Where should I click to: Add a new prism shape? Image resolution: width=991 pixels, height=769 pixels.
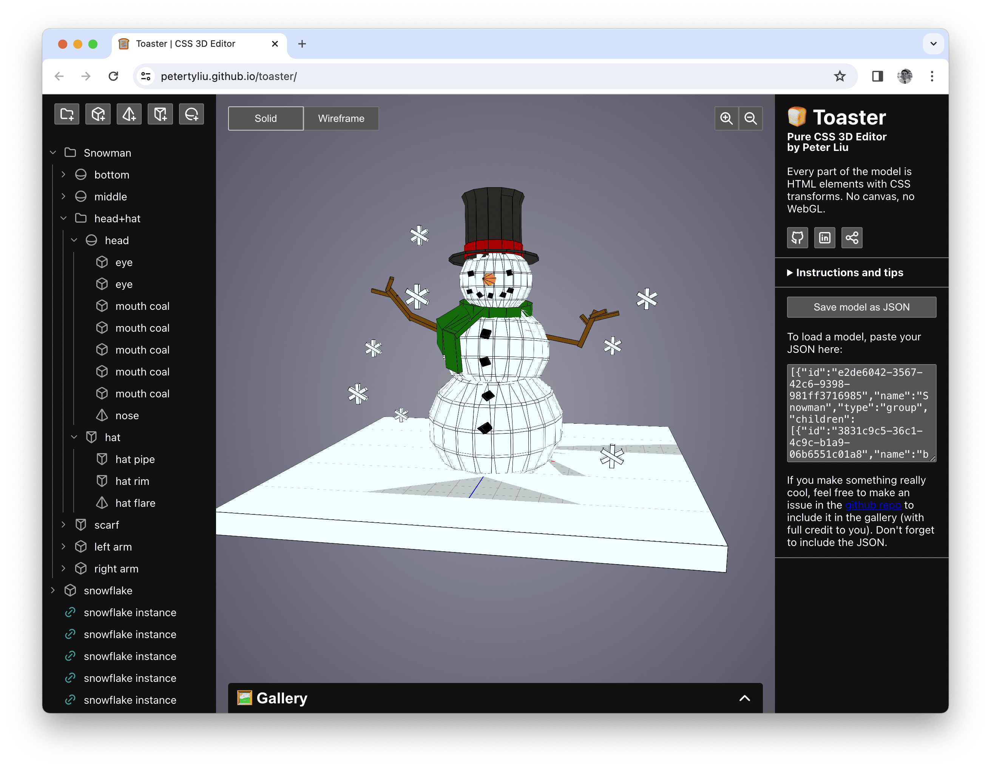[x=160, y=114]
